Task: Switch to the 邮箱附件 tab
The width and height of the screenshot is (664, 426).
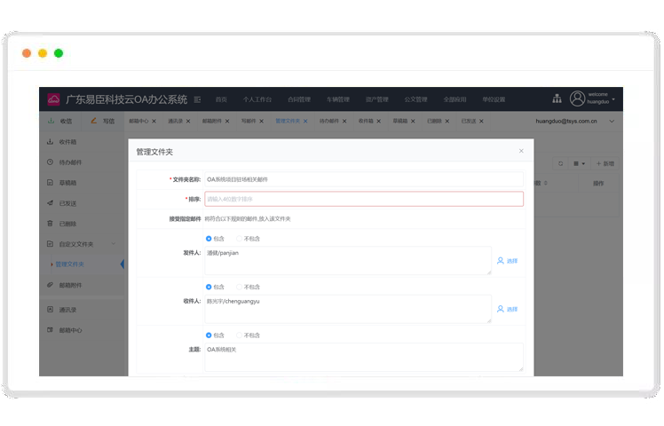Action: tap(212, 121)
